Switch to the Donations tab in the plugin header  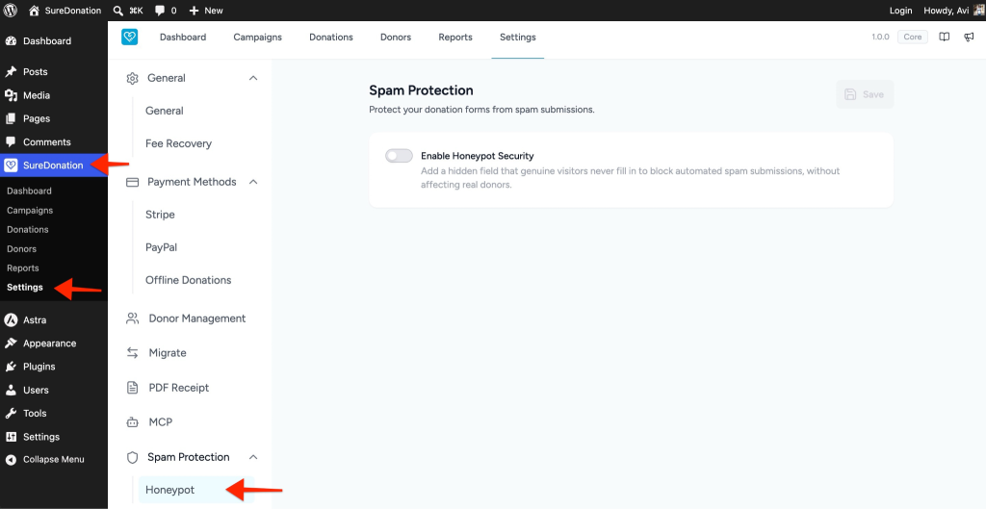coord(331,38)
